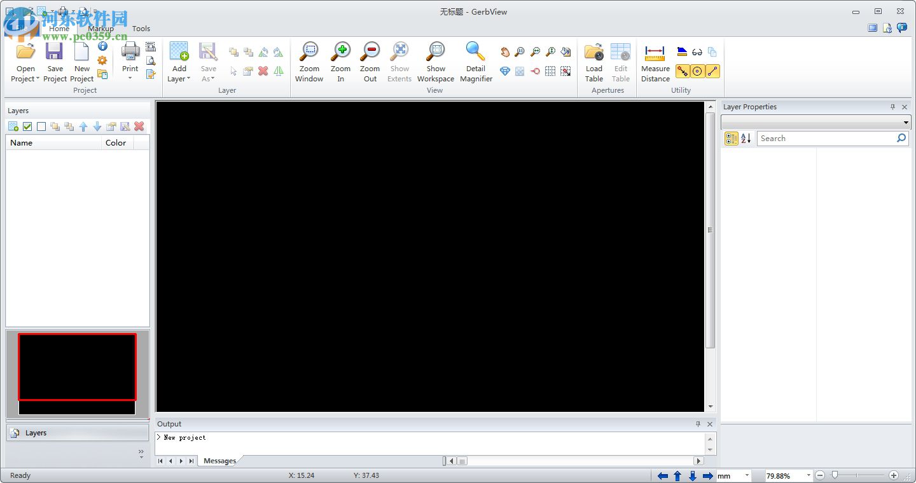Click Show Workspace in the View group

click(x=436, y=62)
